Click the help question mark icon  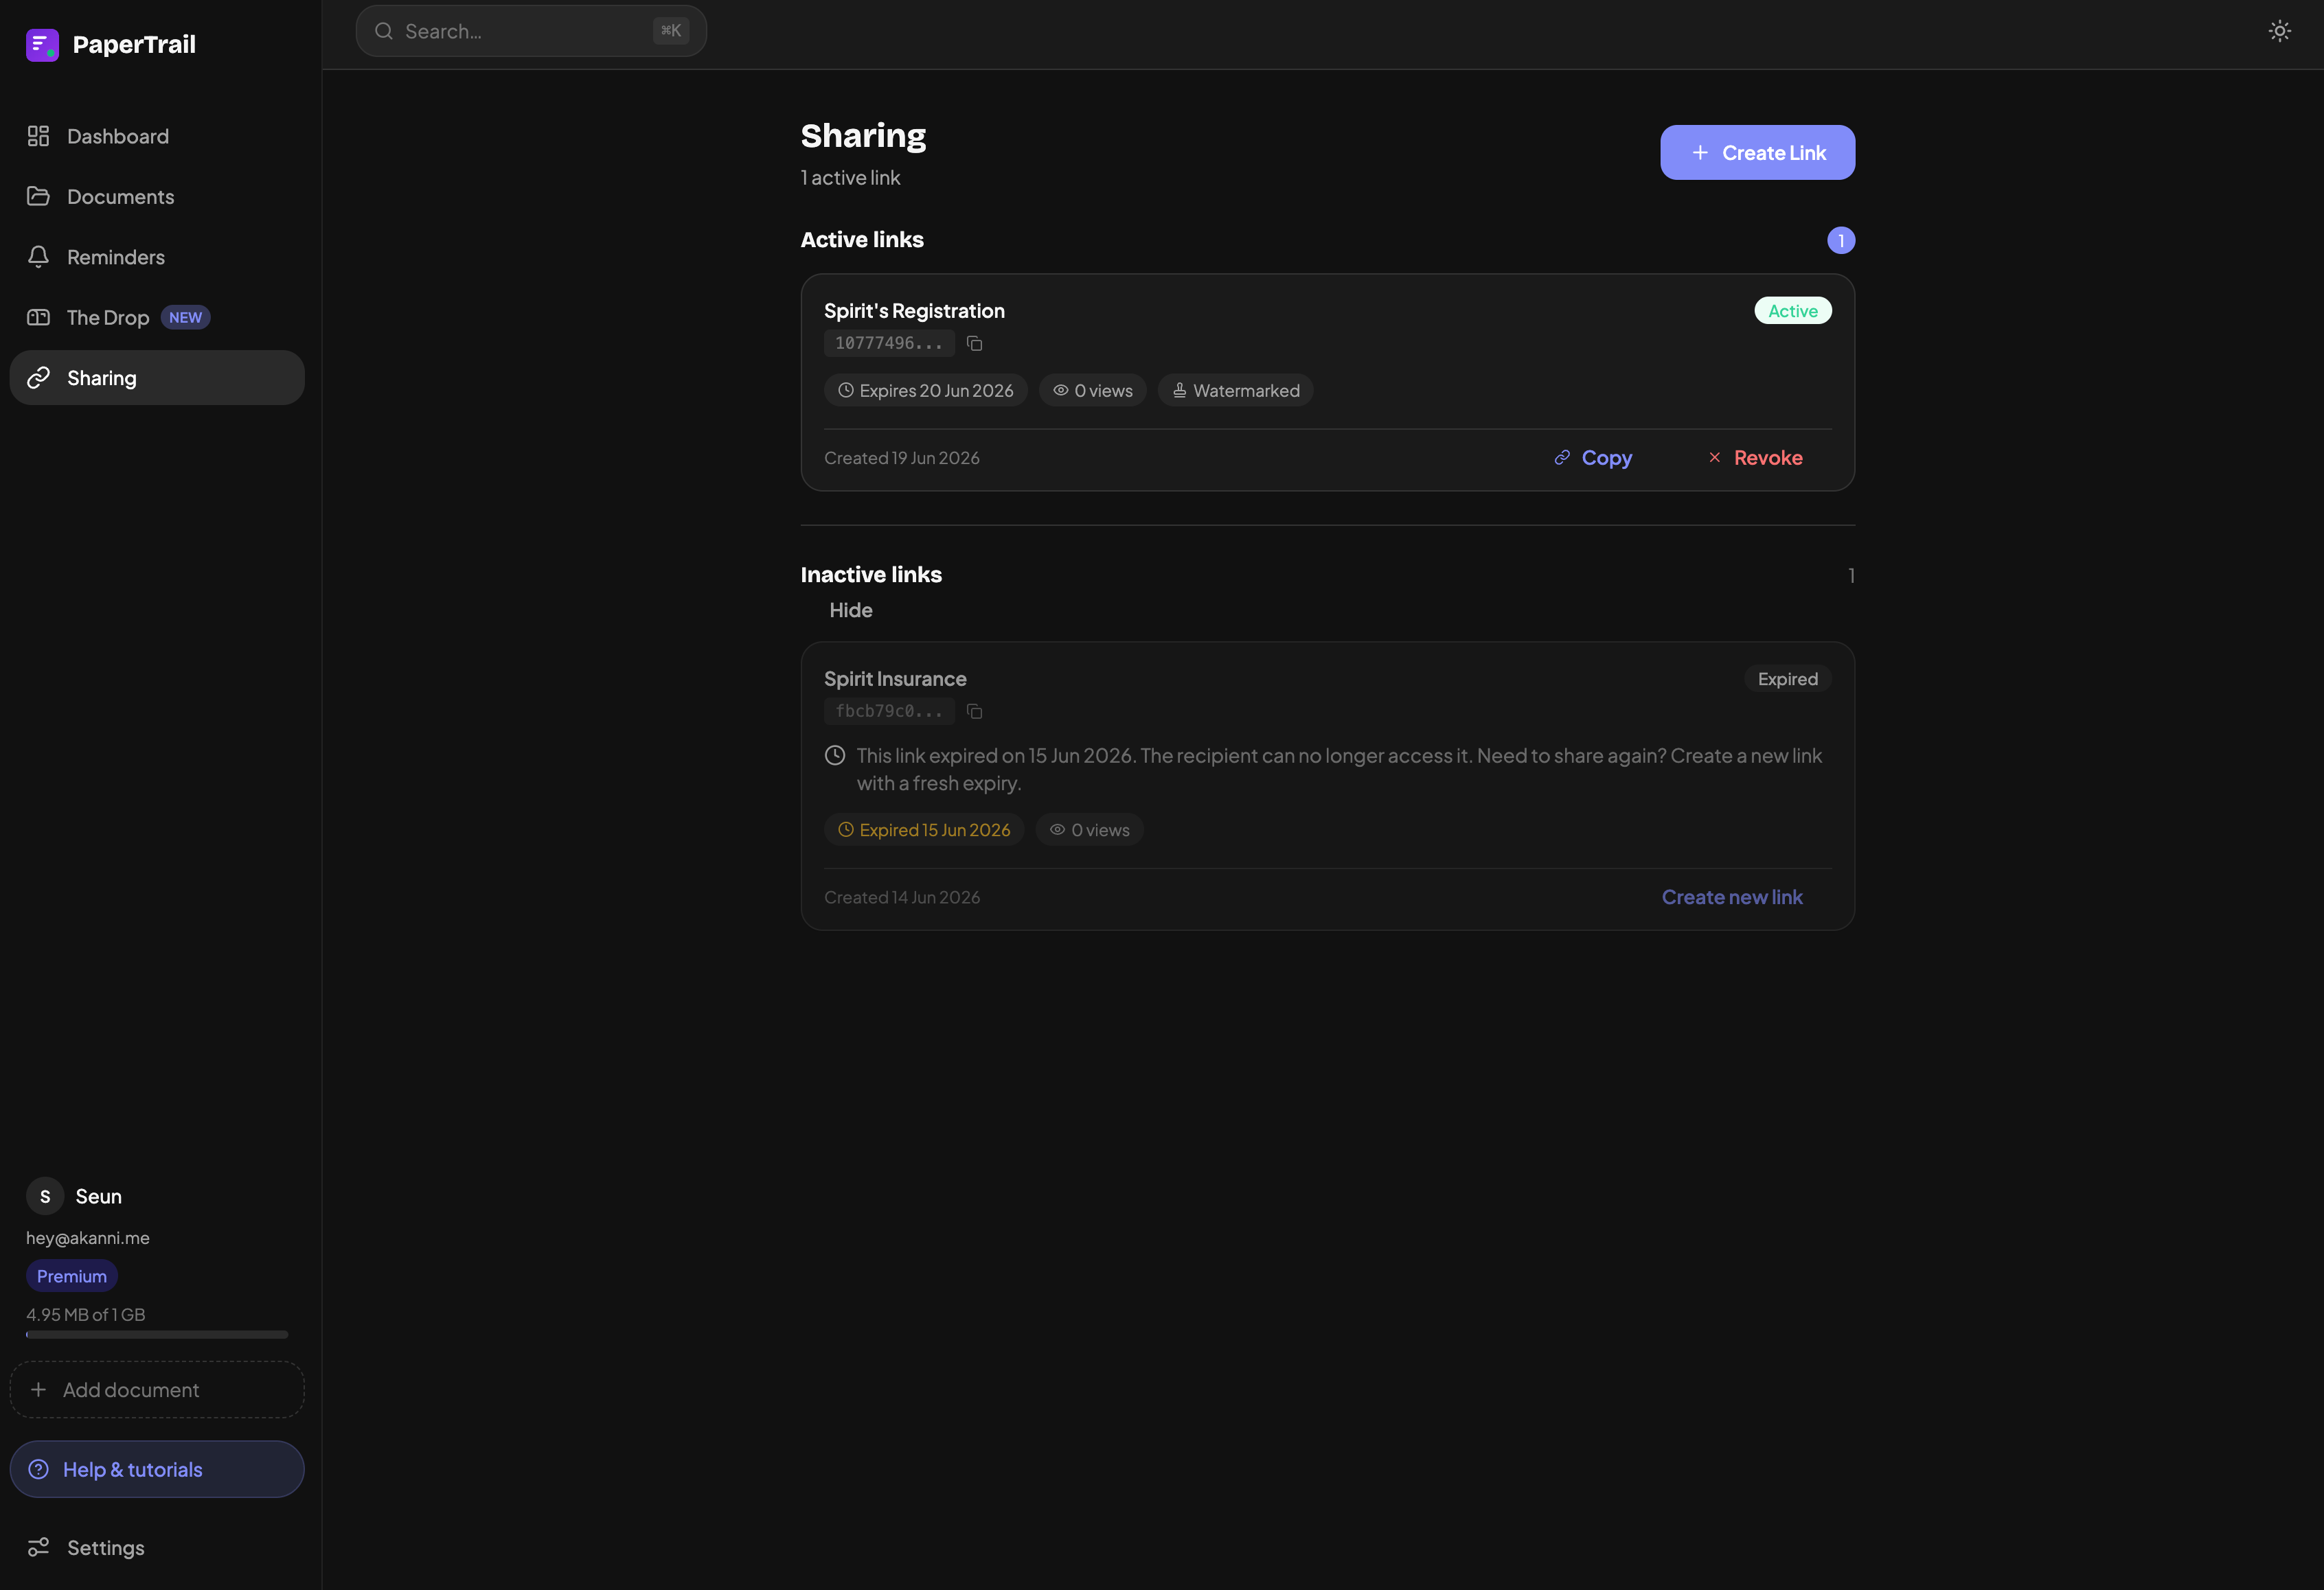click(38, 1469)
